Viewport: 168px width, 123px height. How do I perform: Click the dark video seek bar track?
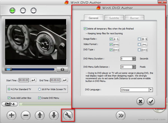tap(33, 70)
